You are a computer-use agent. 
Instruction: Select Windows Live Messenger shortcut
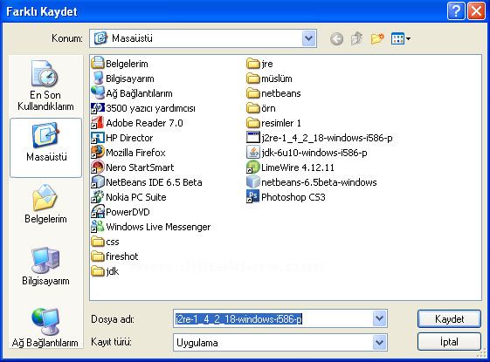pos(151,227)
